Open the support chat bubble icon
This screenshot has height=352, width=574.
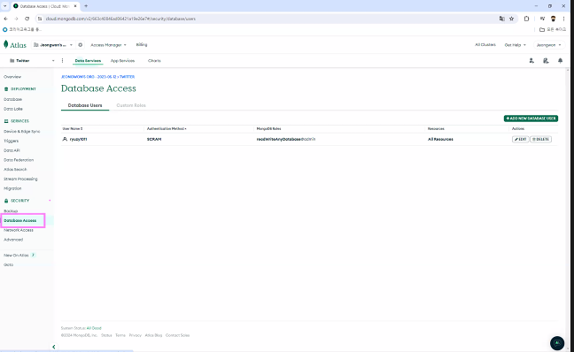[557, 343]
